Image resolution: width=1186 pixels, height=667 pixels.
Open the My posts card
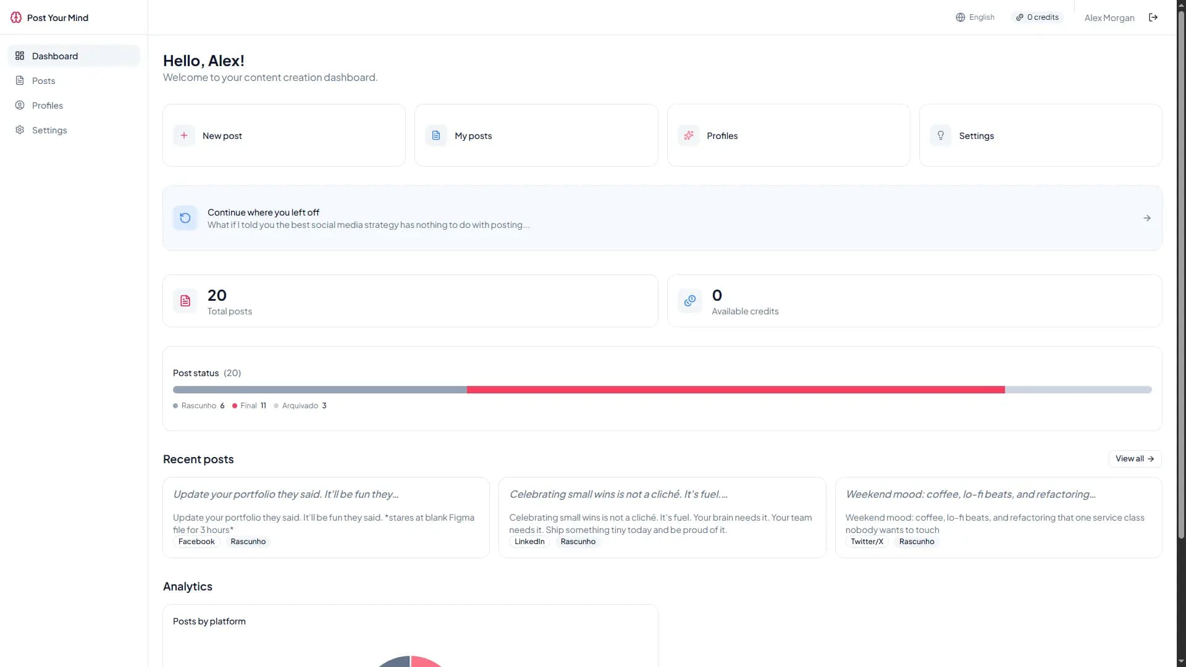[x=536, y=135]
